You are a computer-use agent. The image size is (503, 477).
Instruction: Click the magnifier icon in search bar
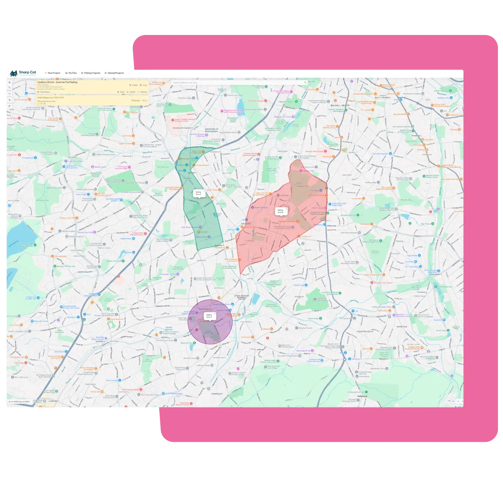[305, 83]
